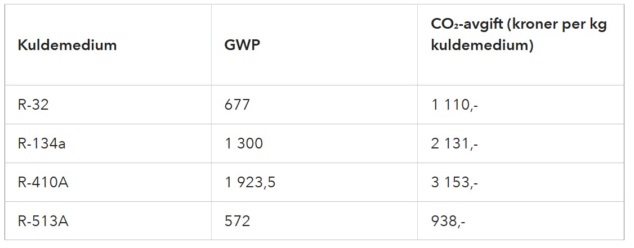Image resolution: width=634 pixels, height=248 pixels.
Task: Select the GWP column header text
Action: pyautogui.click(x=242, y=45)
